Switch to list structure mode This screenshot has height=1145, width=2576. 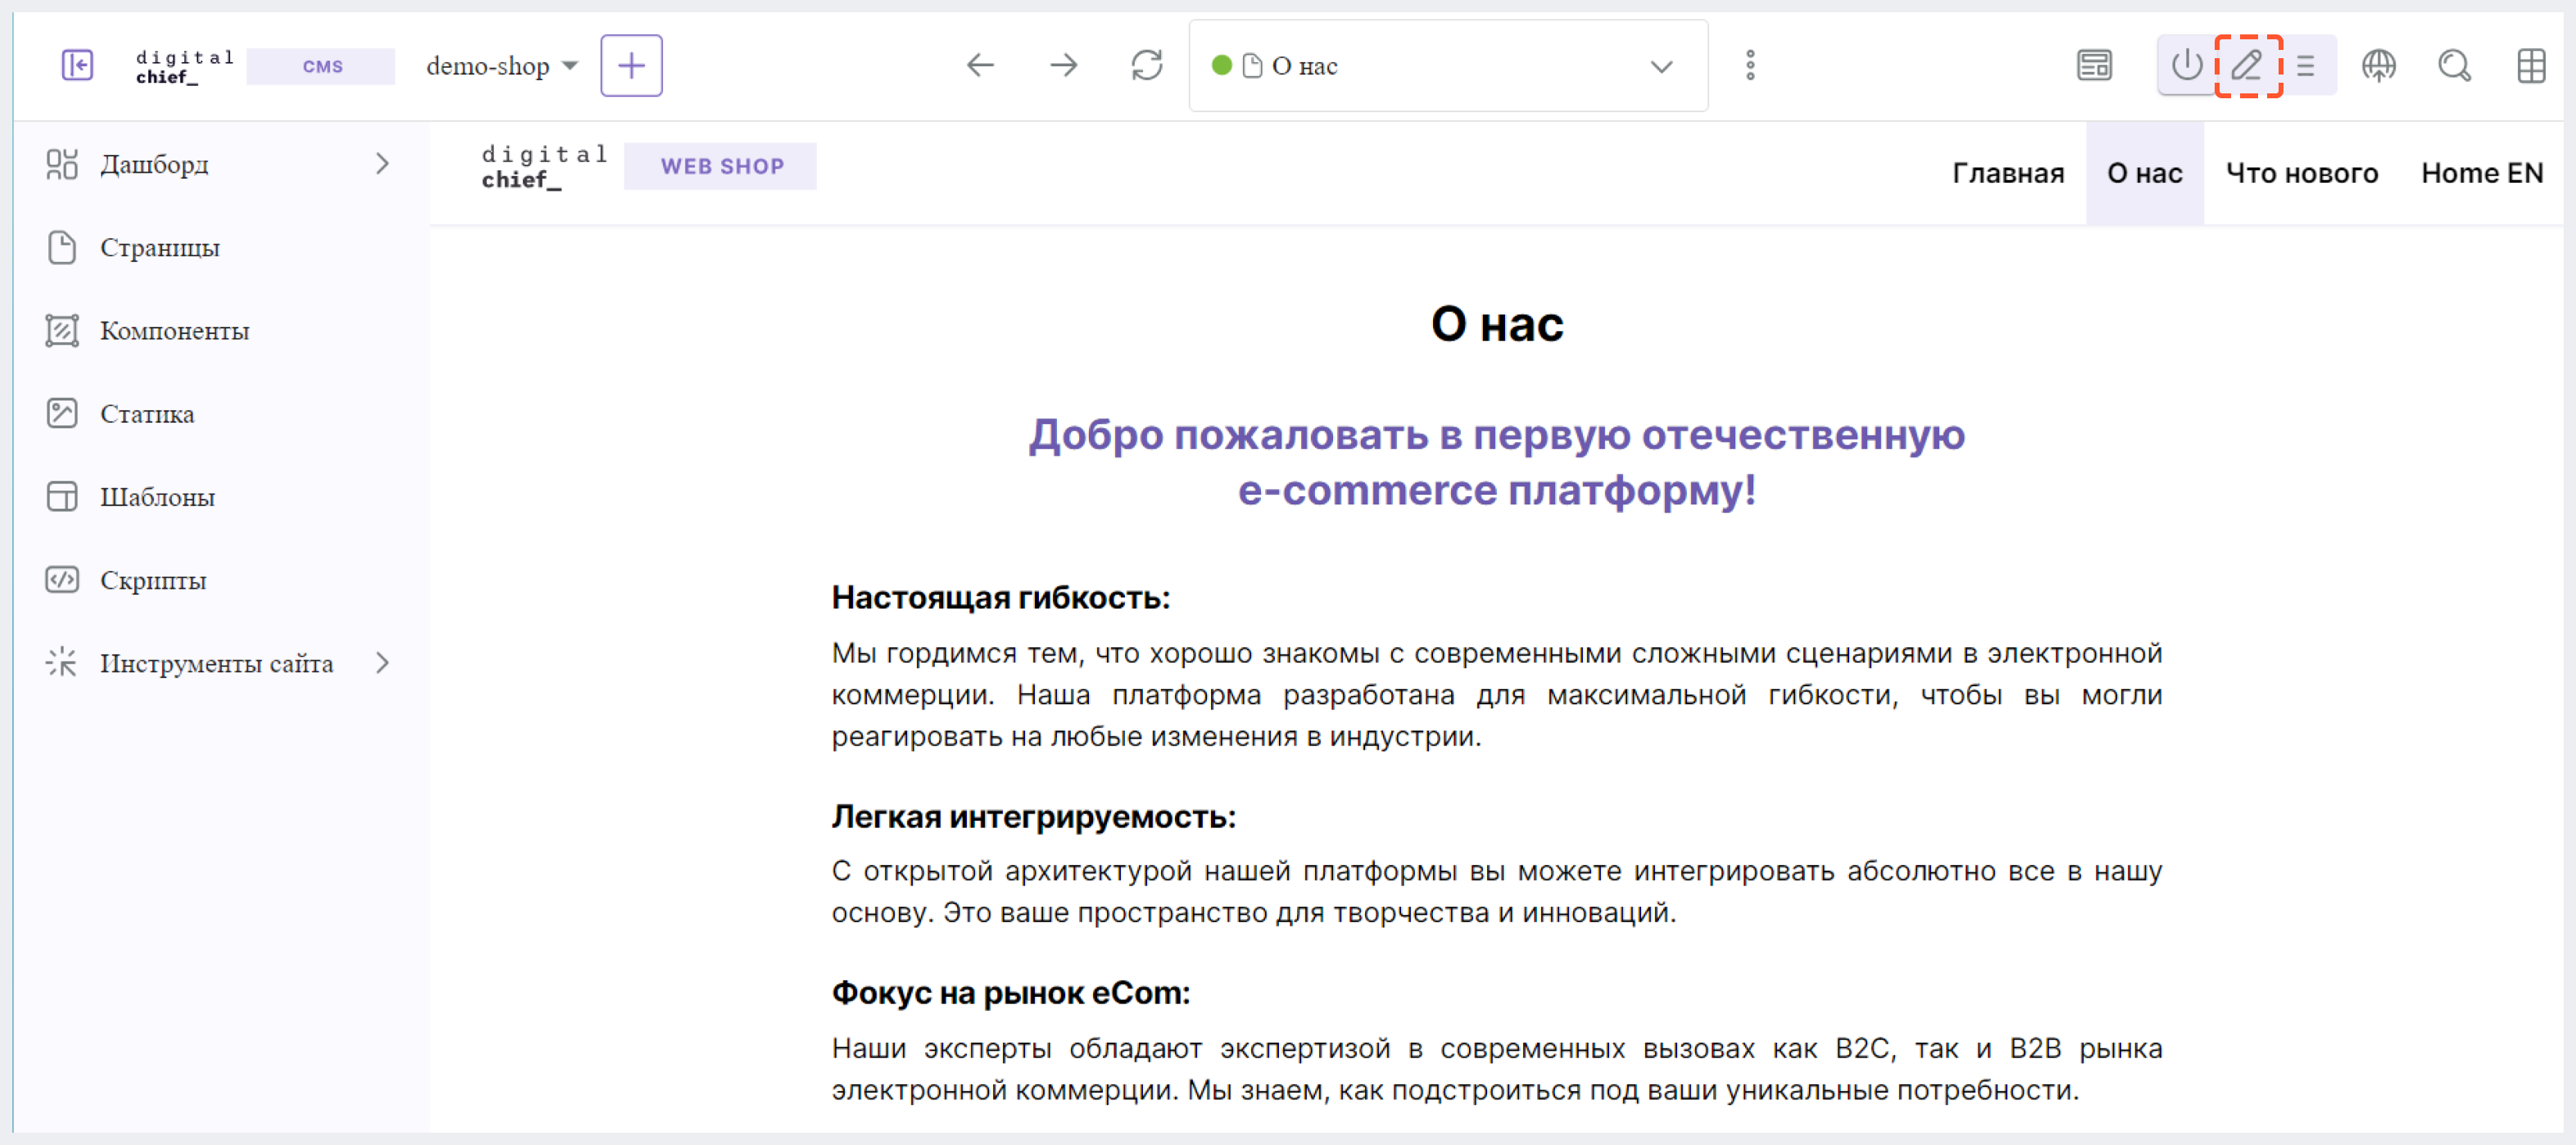click(x=2306, y=66)
